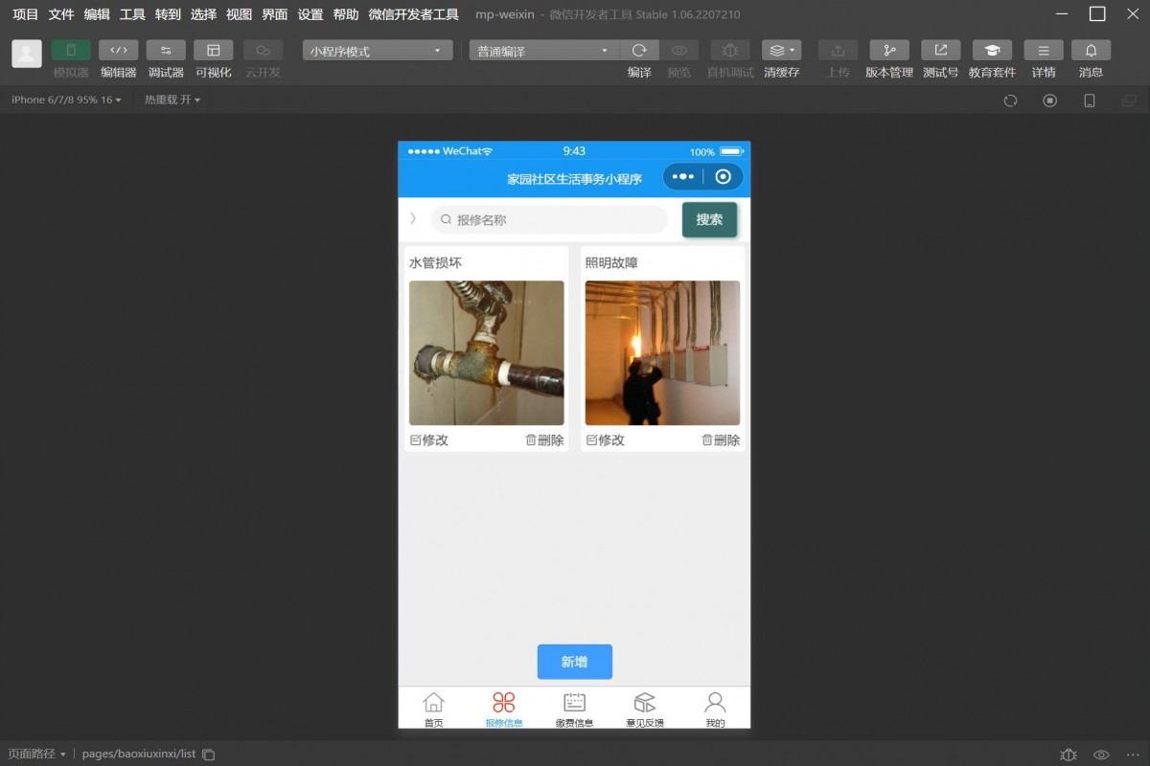Click the 新增 add button
Image resolution: width=1150 pixels, height=766 pixels.
point(574,662)
